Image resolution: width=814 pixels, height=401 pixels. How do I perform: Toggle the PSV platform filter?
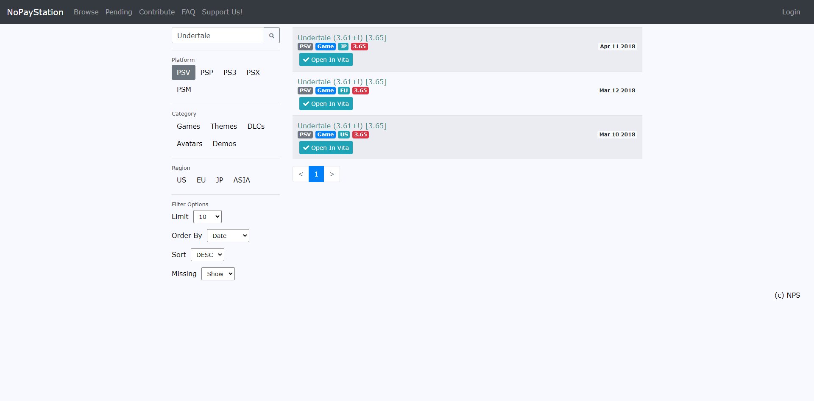[x=184, y=72]
